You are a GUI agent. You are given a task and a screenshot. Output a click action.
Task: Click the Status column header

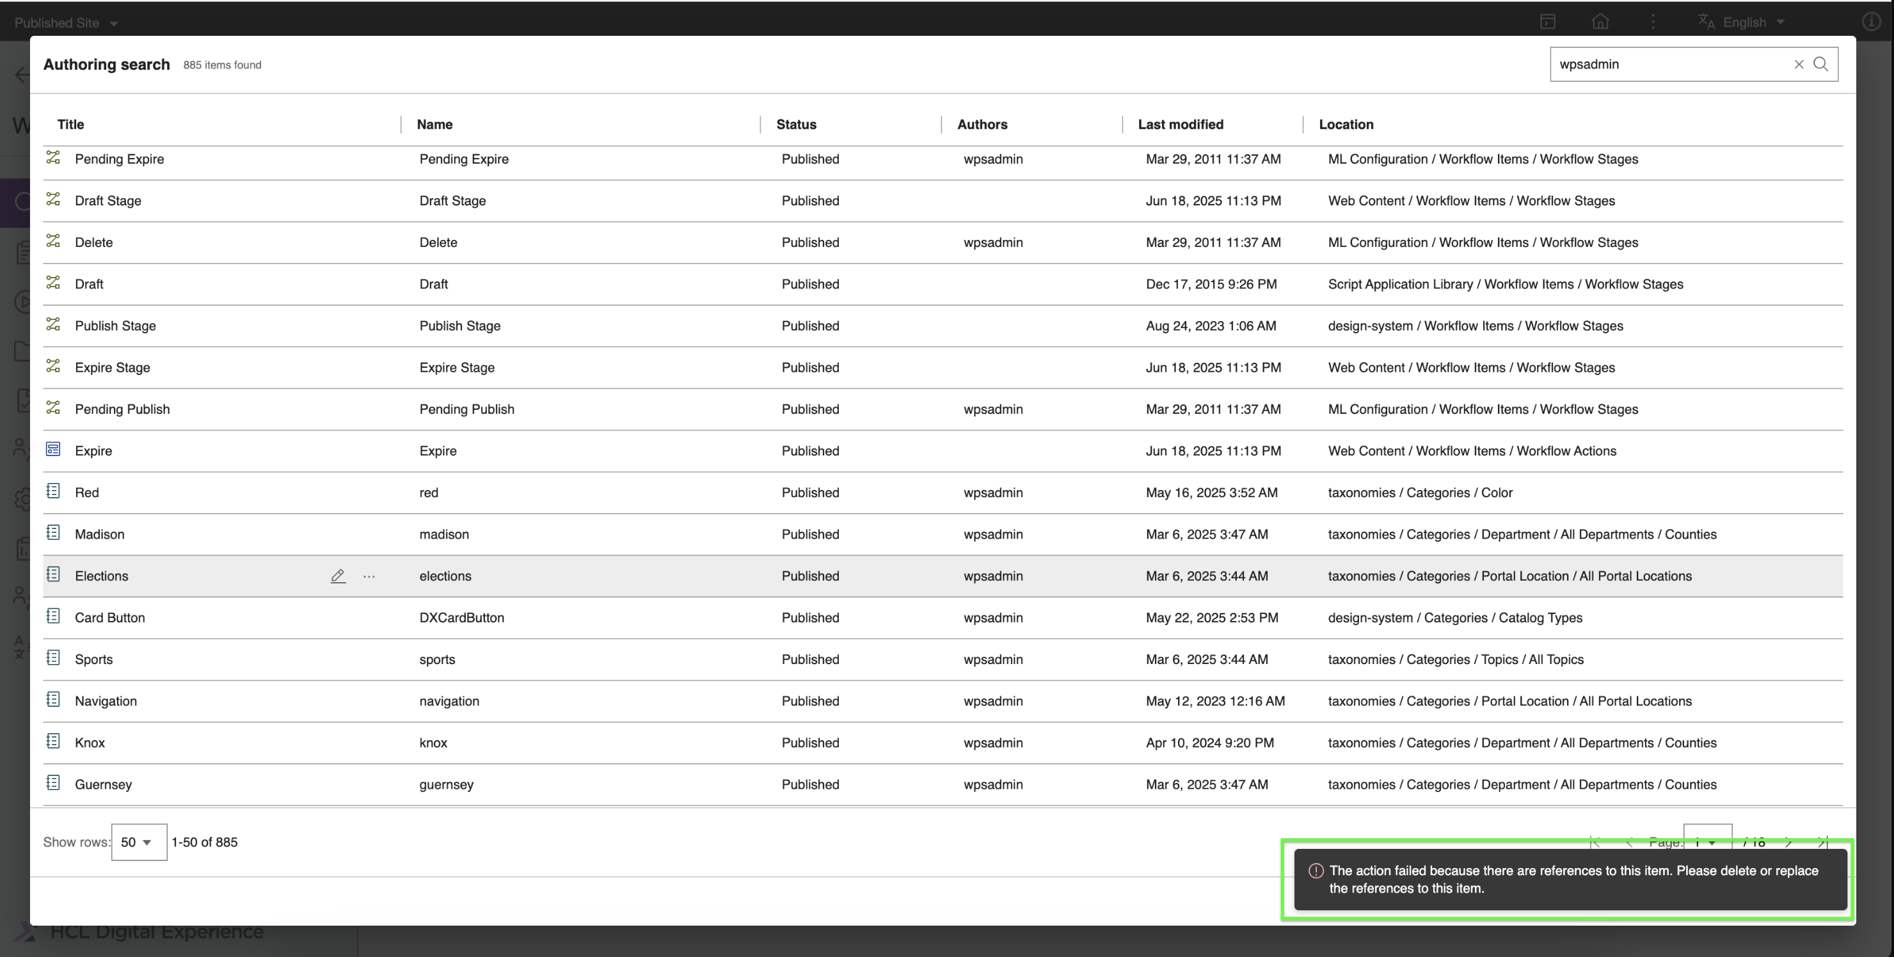(795, 124)
